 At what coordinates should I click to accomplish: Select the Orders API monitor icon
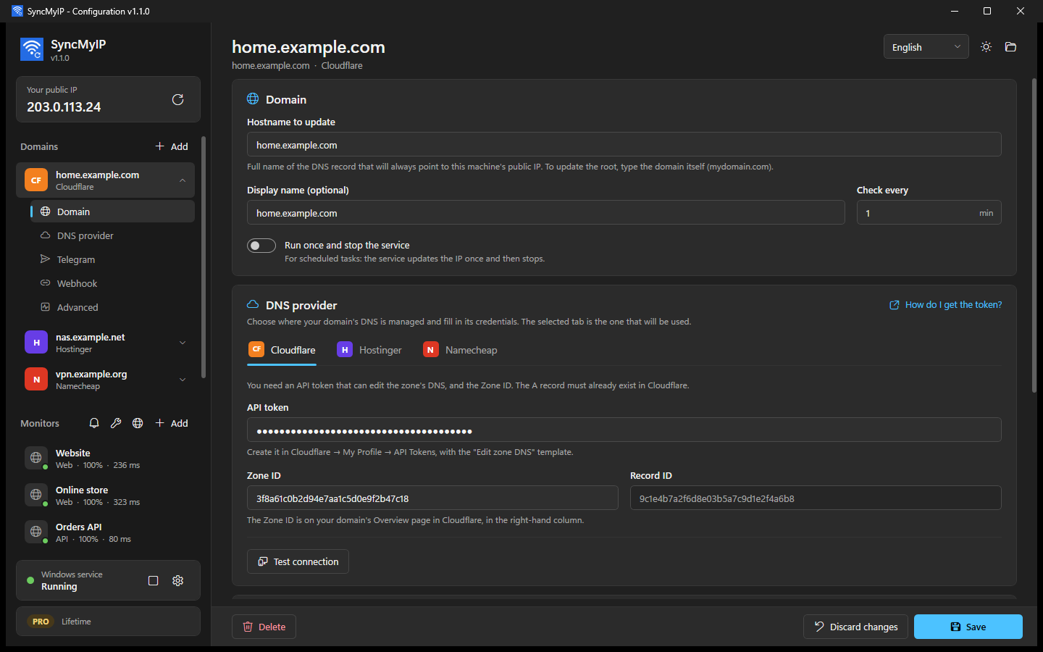coord(36,532)
